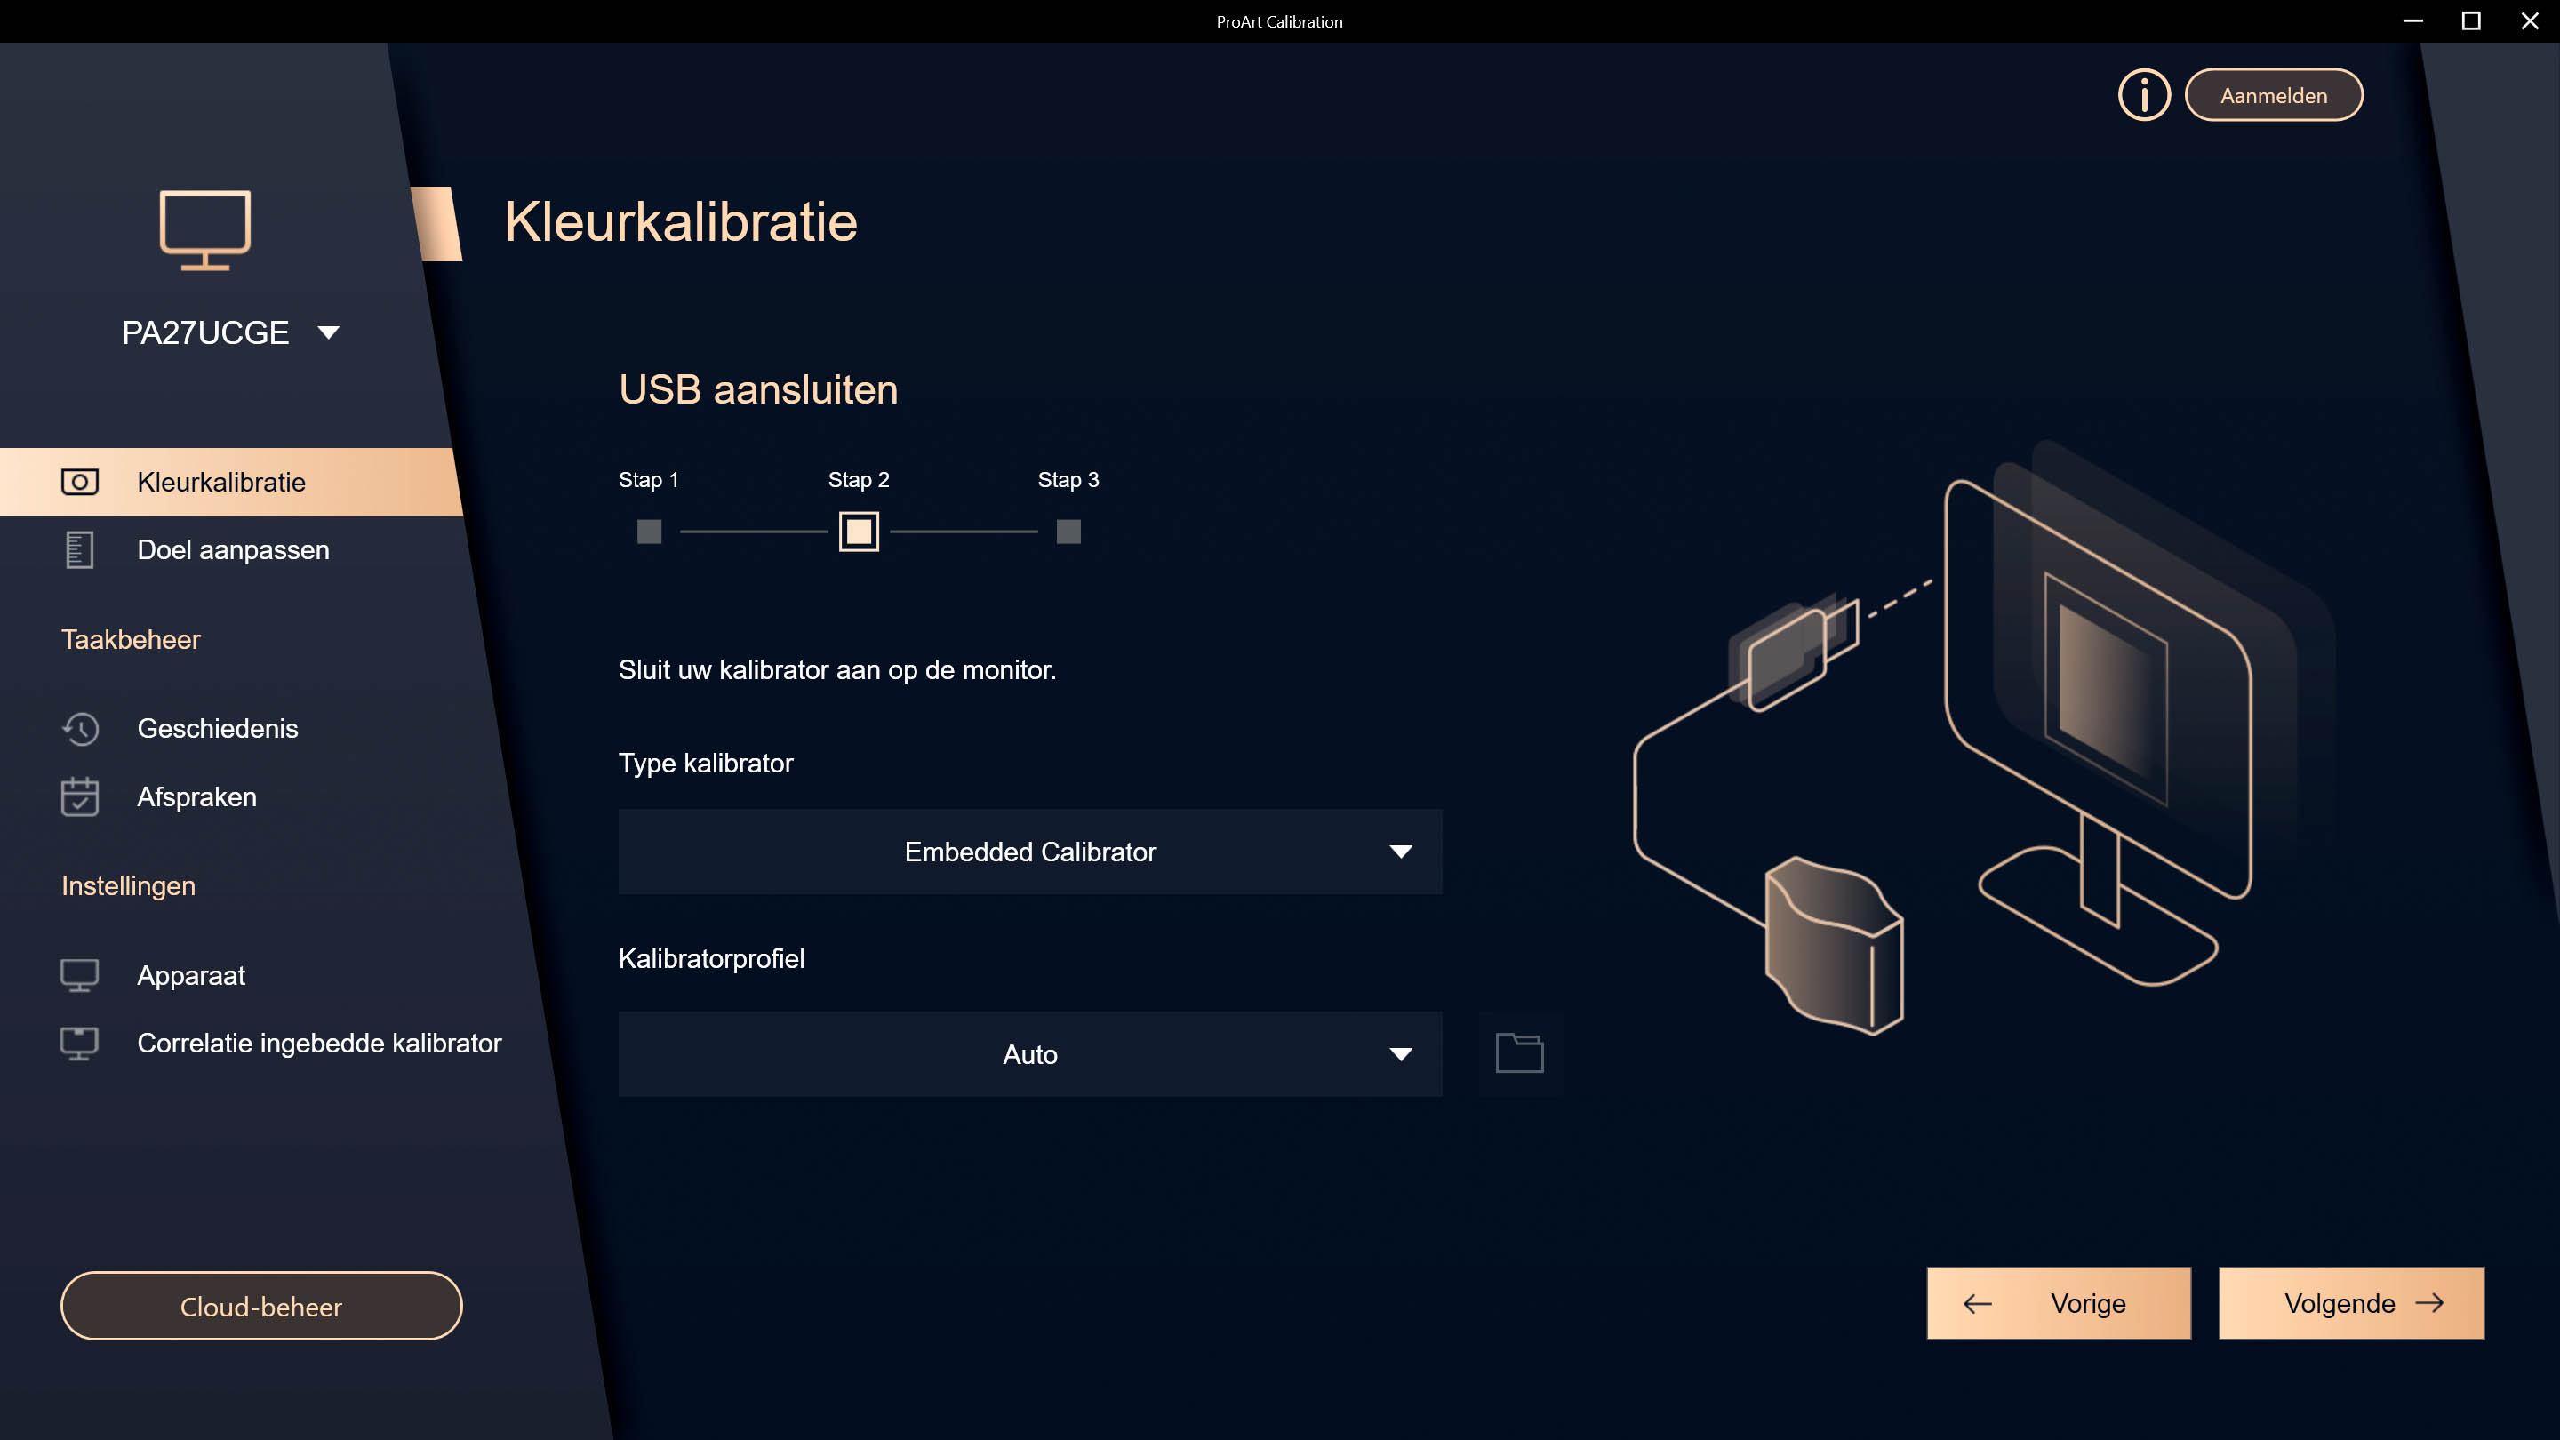Open Geschiedenis under Taakbeheer

click(218, 729)
